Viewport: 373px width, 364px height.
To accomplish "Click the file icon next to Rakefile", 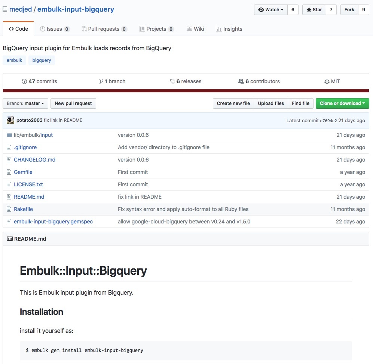I will tap(9, 209).
